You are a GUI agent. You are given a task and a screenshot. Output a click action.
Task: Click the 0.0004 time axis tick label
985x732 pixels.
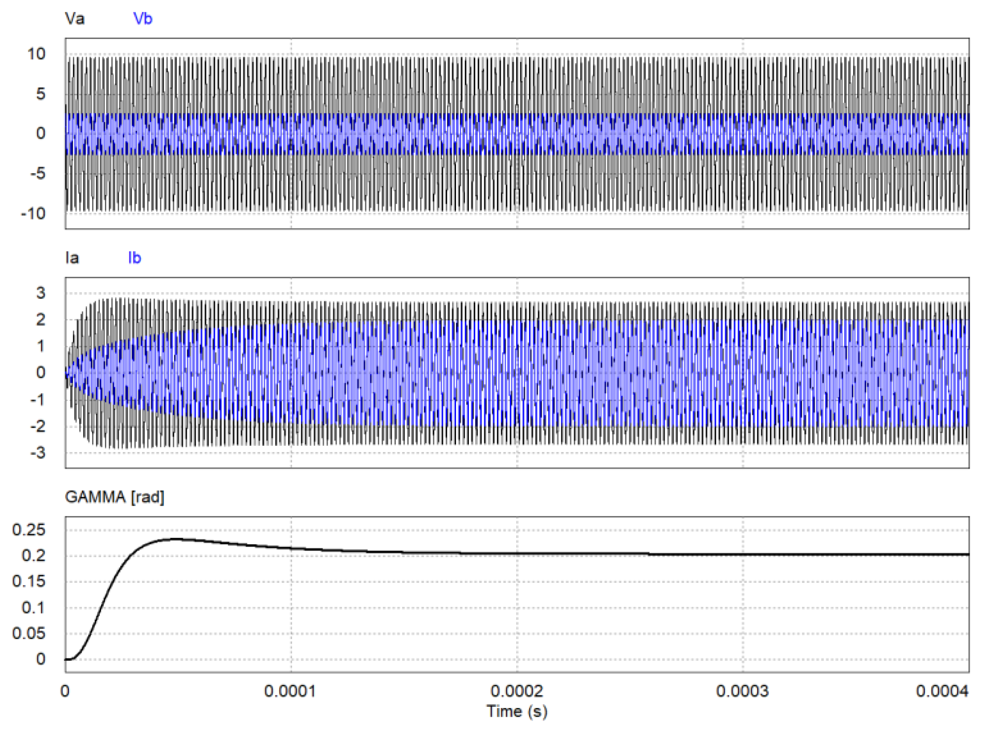pos(942,691)
